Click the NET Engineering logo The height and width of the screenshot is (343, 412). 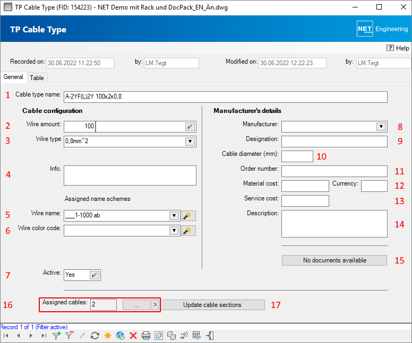coord(382,29)
